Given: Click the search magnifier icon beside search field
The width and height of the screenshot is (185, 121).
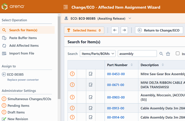Looking at the screenshot, I should tap(161, 54).
